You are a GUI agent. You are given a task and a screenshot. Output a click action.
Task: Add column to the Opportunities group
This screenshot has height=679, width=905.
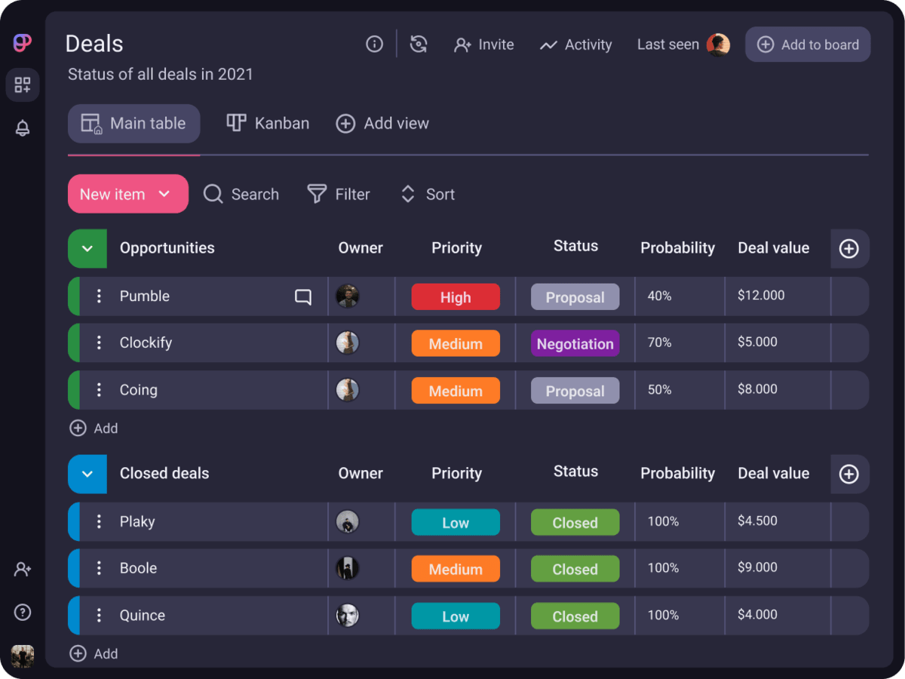coord(849,249)
